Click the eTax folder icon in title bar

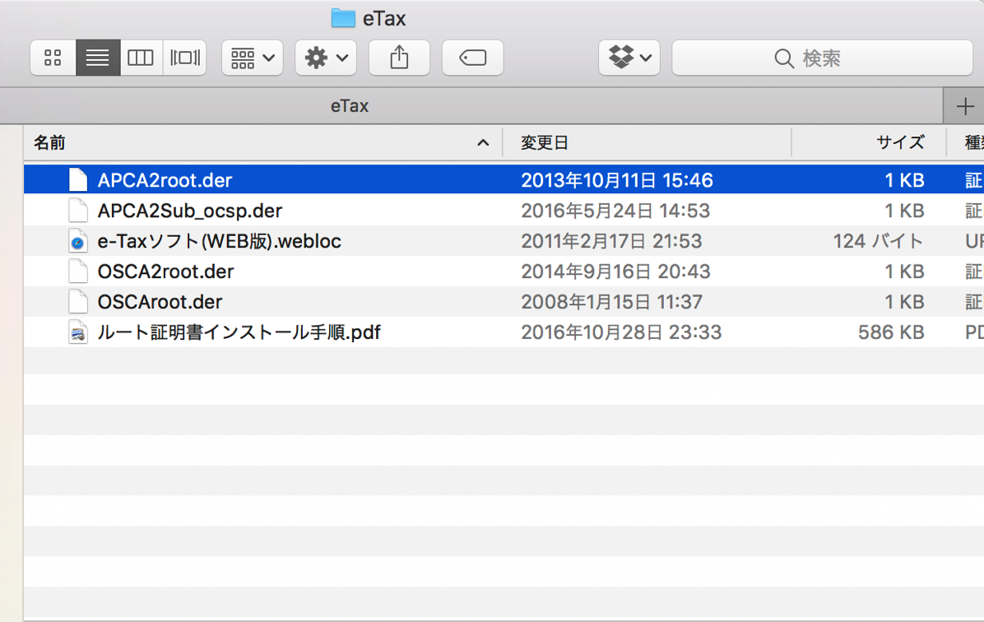point(343,18)
